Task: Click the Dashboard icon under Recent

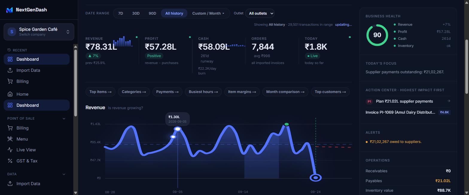Action: tap(10, 59)
